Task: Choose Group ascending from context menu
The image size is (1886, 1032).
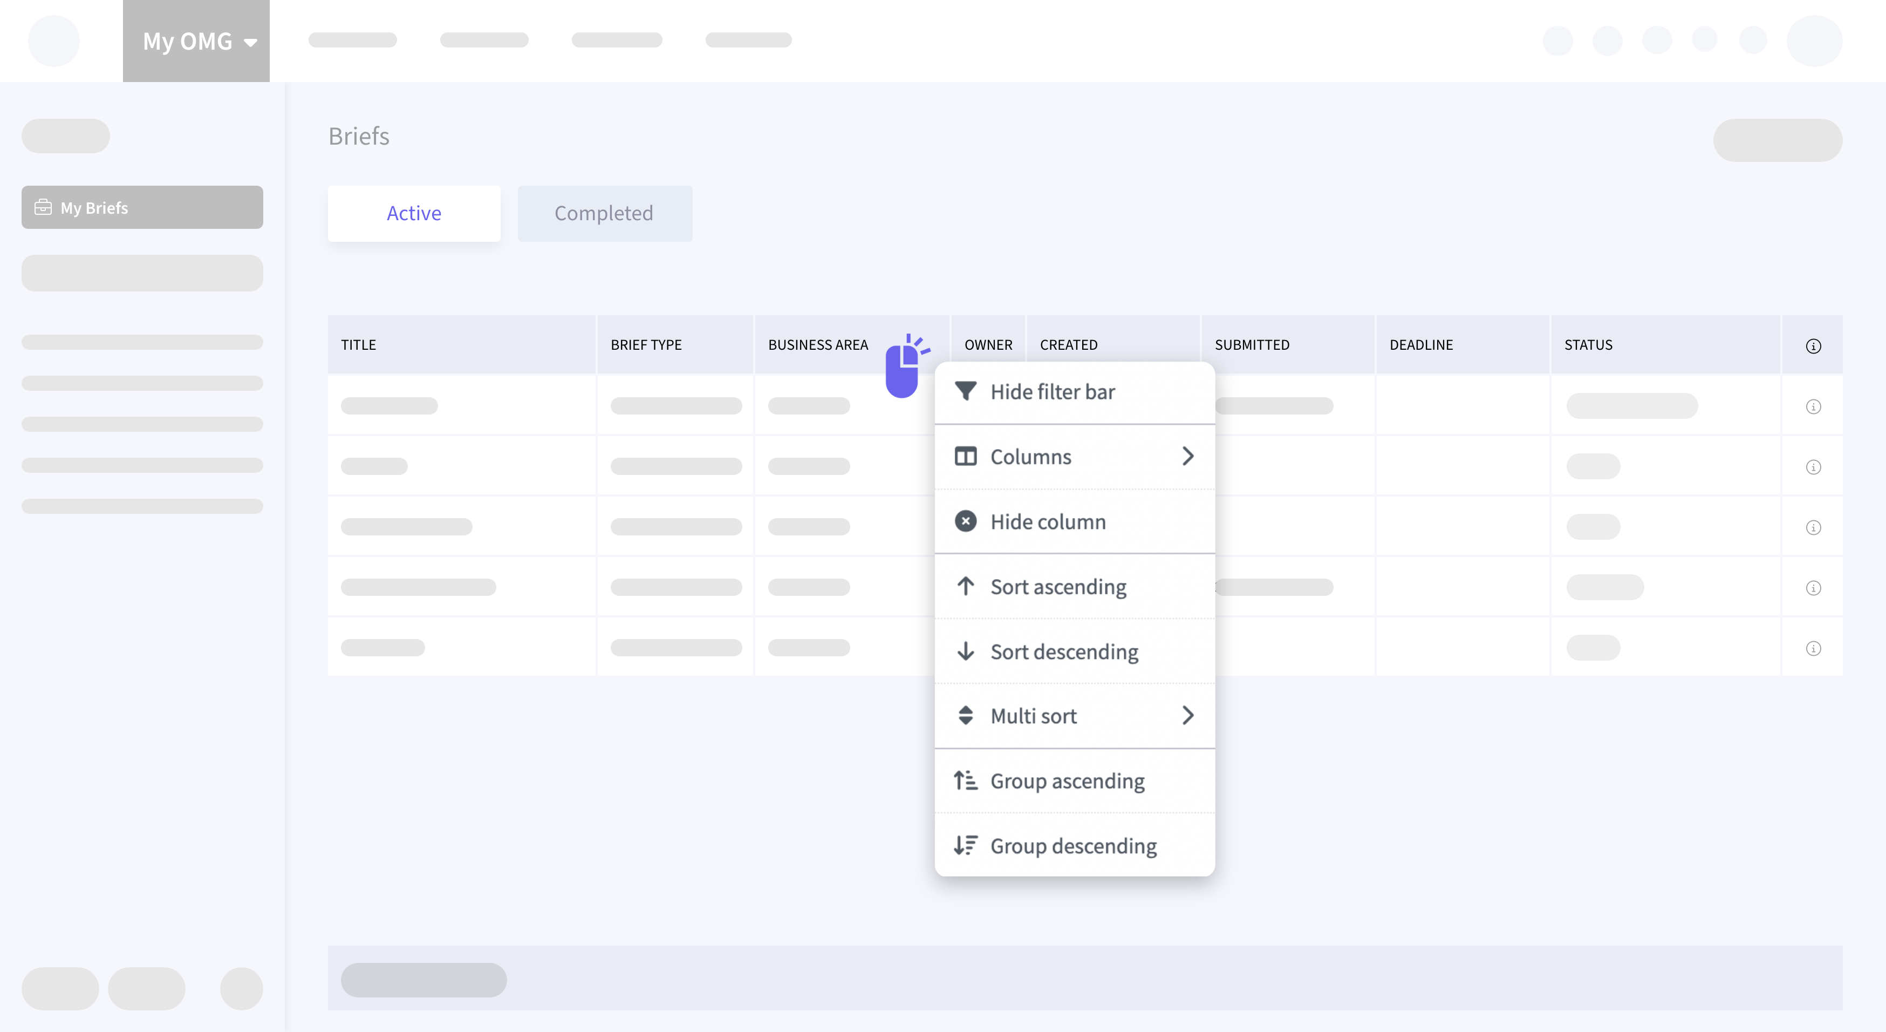Action: [1067, 781]
